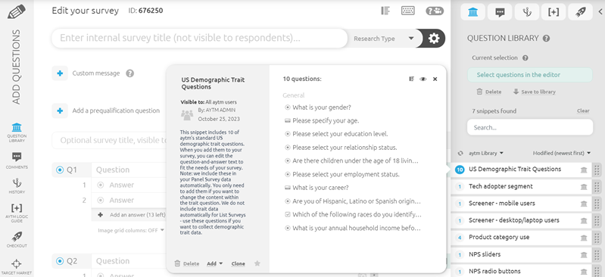Select Q2 radio button question type
The height and width of the screenshot is (277, 605).
60,261
